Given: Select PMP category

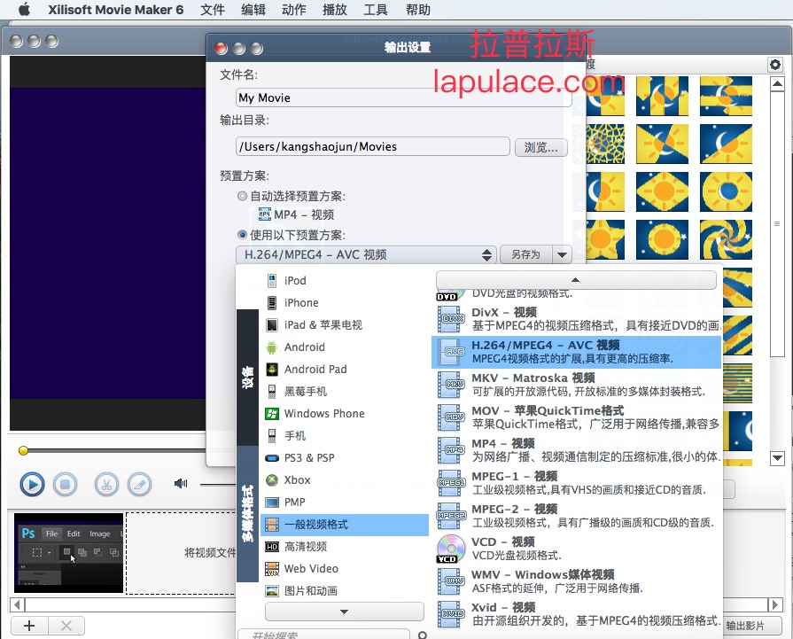Looking at the screenshot, I should [344, 502].
